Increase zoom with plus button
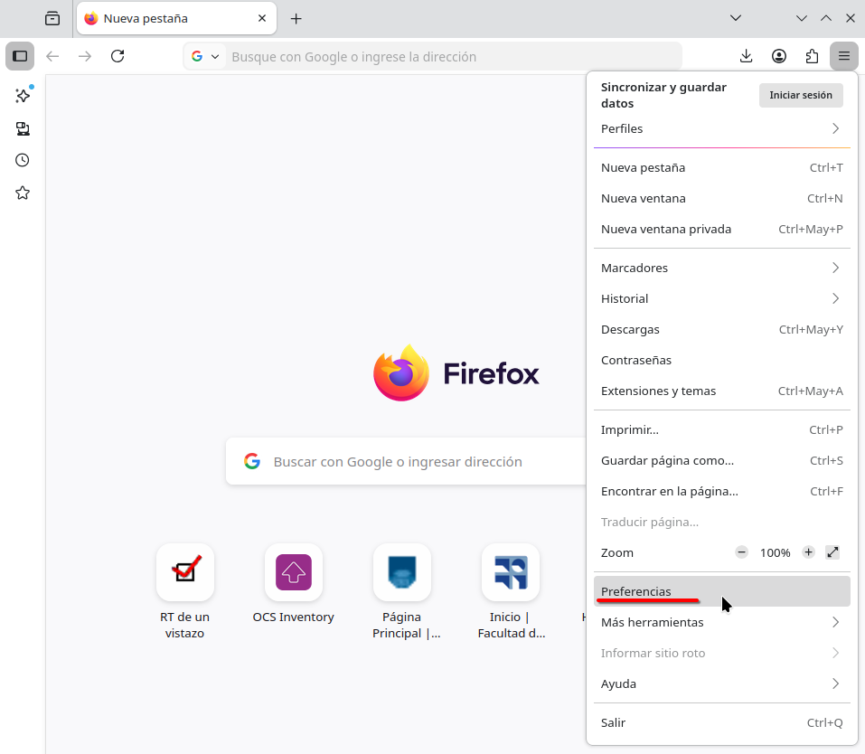 pos(808,552)
